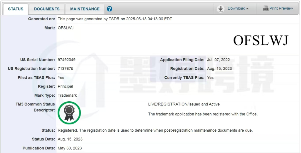The height and width of the screenshot is (153, 301).
Task: Click the Filed as TEAS Plus Yes value
Action: [61, 77]
